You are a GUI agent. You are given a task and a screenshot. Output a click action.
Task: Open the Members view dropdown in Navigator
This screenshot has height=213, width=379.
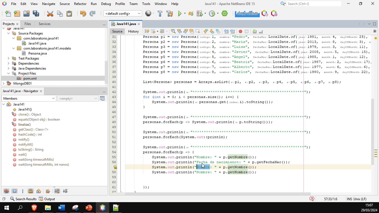(29, 99)
